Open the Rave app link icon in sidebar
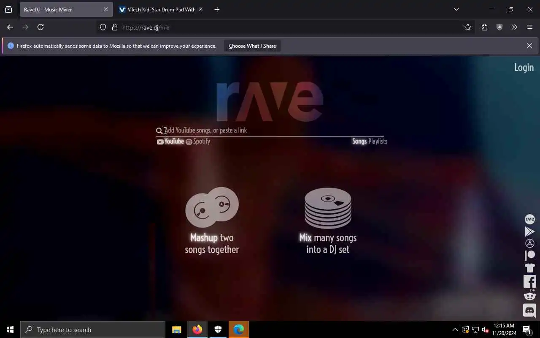The width and height of the screenshot is (540, 338). pyautogui.click(x=529, y=219)
